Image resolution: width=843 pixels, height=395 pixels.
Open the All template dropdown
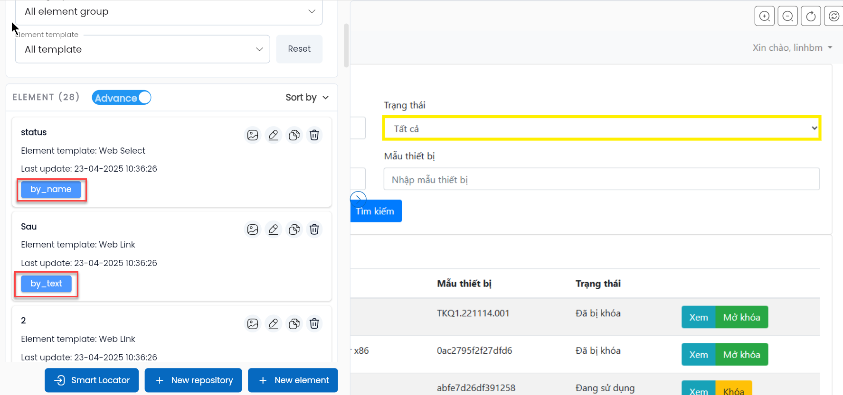coord(142,49)
